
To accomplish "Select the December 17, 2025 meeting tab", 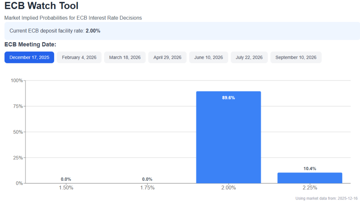I will [x=29, y=57].
